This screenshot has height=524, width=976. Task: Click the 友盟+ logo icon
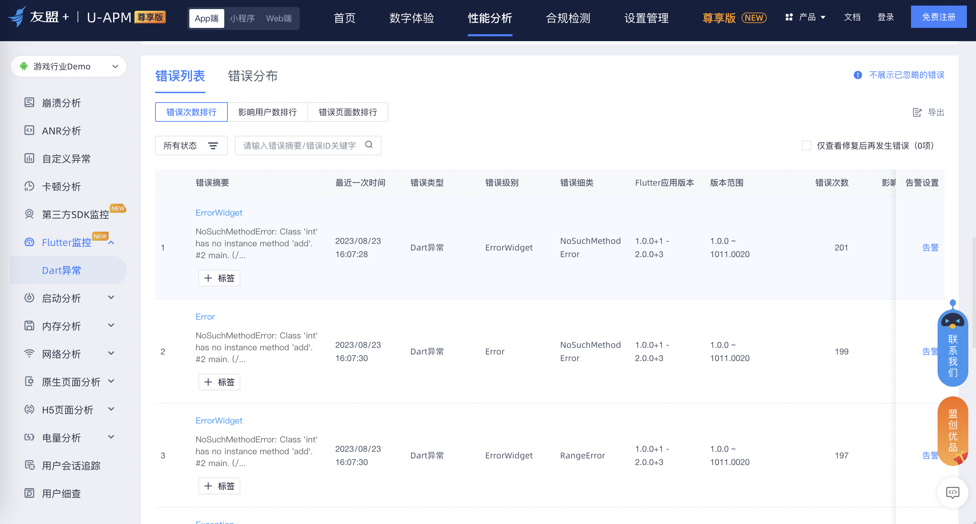(x=17, y=17)
